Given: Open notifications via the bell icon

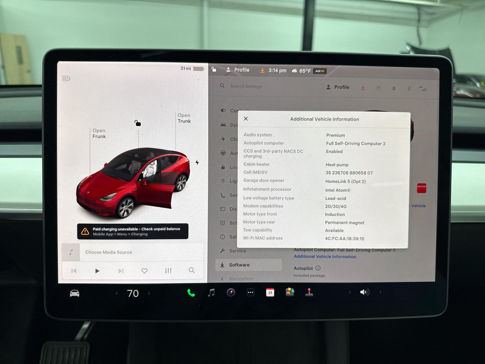Looking at the screenshot, I should (394, 88).
